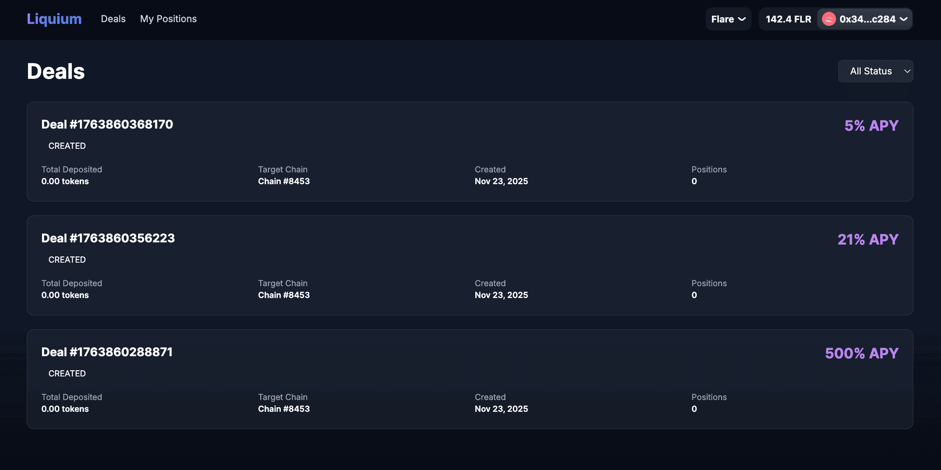941x470 pixels.
Task: Click CREATED badge on first deal
Action: pos(67,146)
